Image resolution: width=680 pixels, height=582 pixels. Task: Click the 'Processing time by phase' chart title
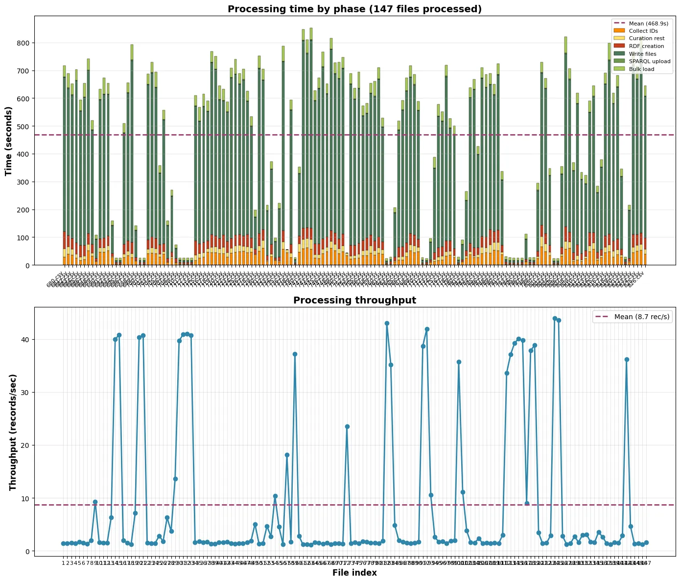point(354,9)
